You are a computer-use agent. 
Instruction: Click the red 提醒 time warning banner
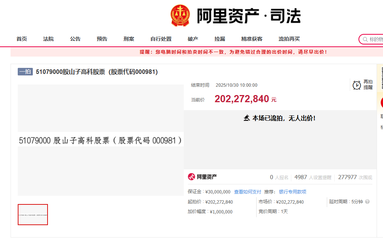coord(197,52)
